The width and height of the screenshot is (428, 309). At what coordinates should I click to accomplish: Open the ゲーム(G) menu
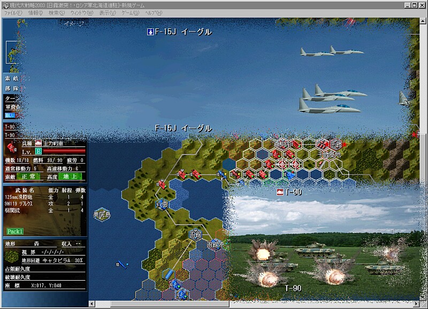(x=130, y=13)
